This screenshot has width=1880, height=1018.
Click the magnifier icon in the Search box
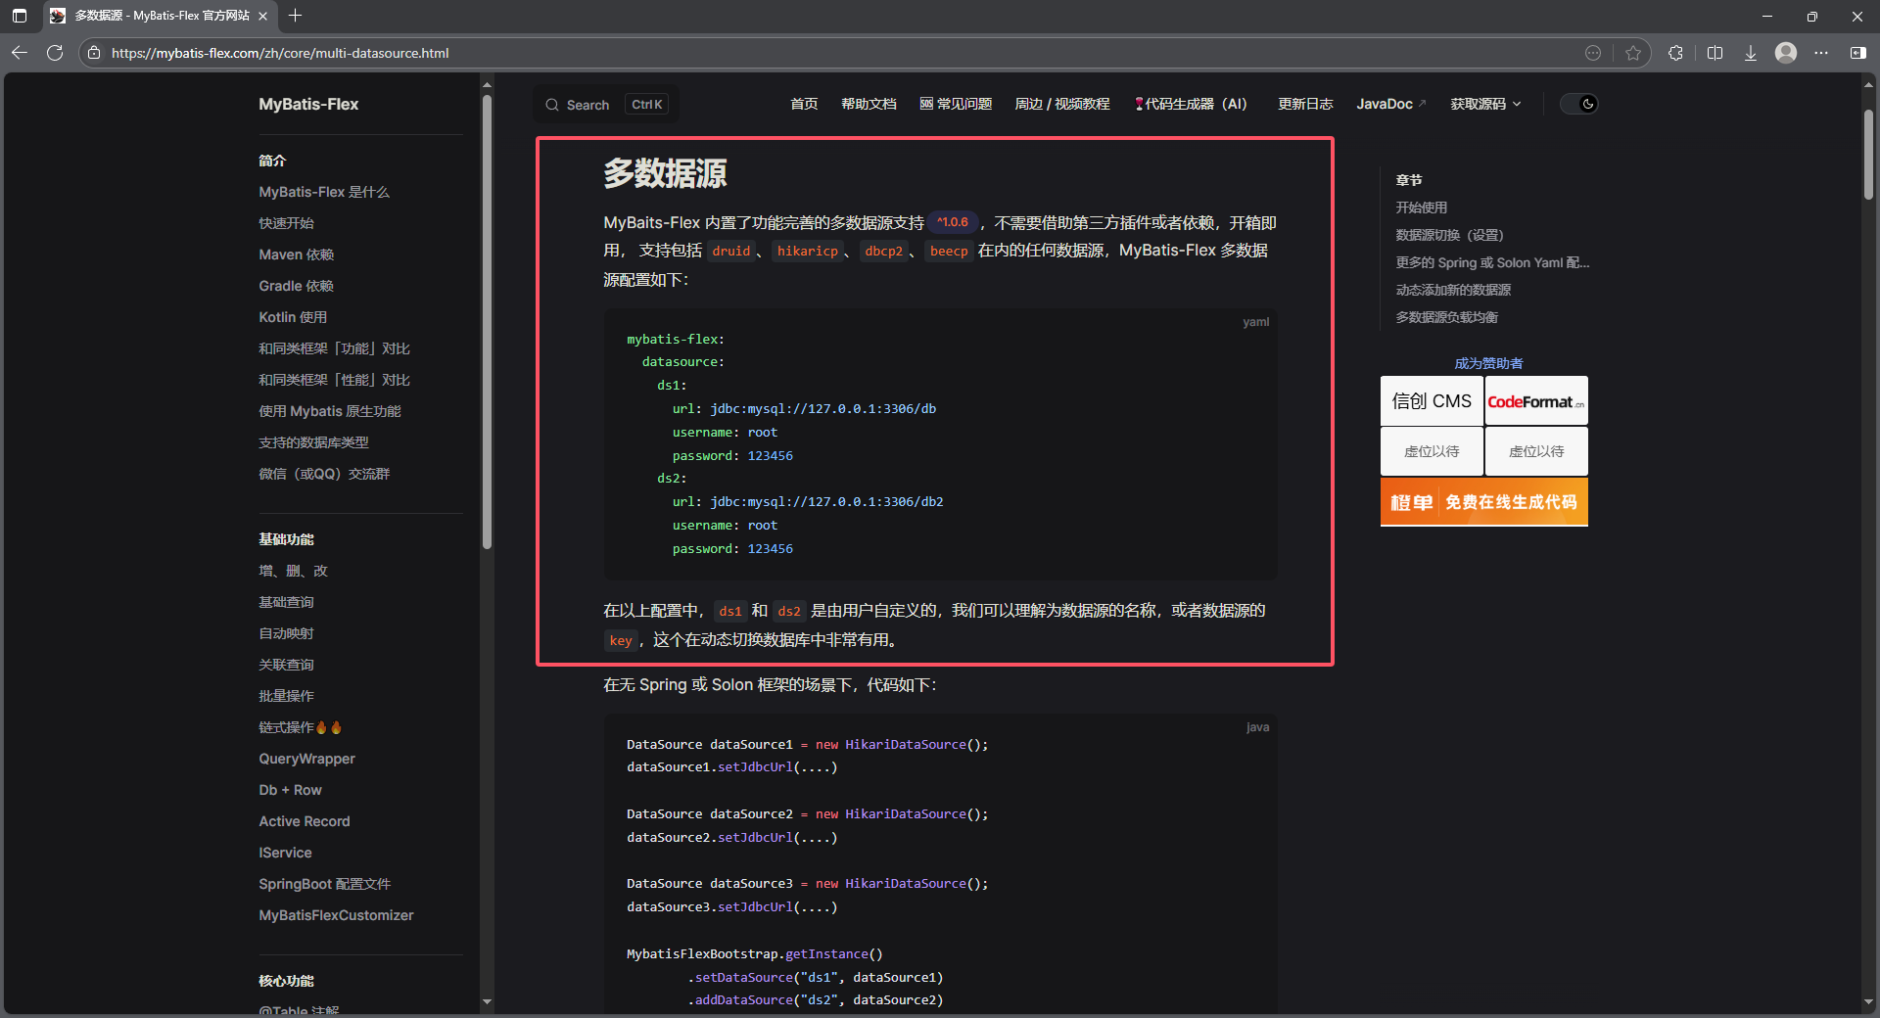pyautogui.click(x=553, y=104)
